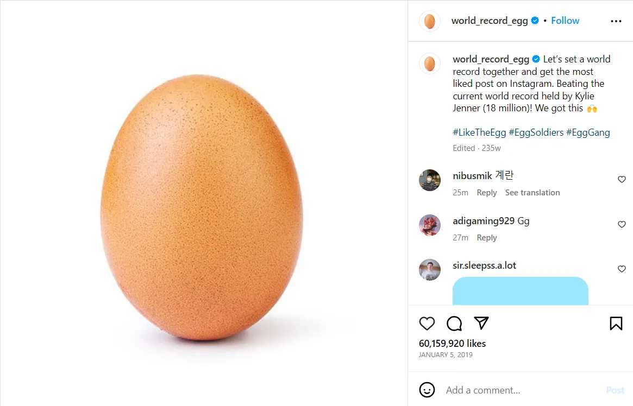This screenshot has height=406, width=633.
Task: Save the post with the bookmark icon
Action: [x=616, y=323]
